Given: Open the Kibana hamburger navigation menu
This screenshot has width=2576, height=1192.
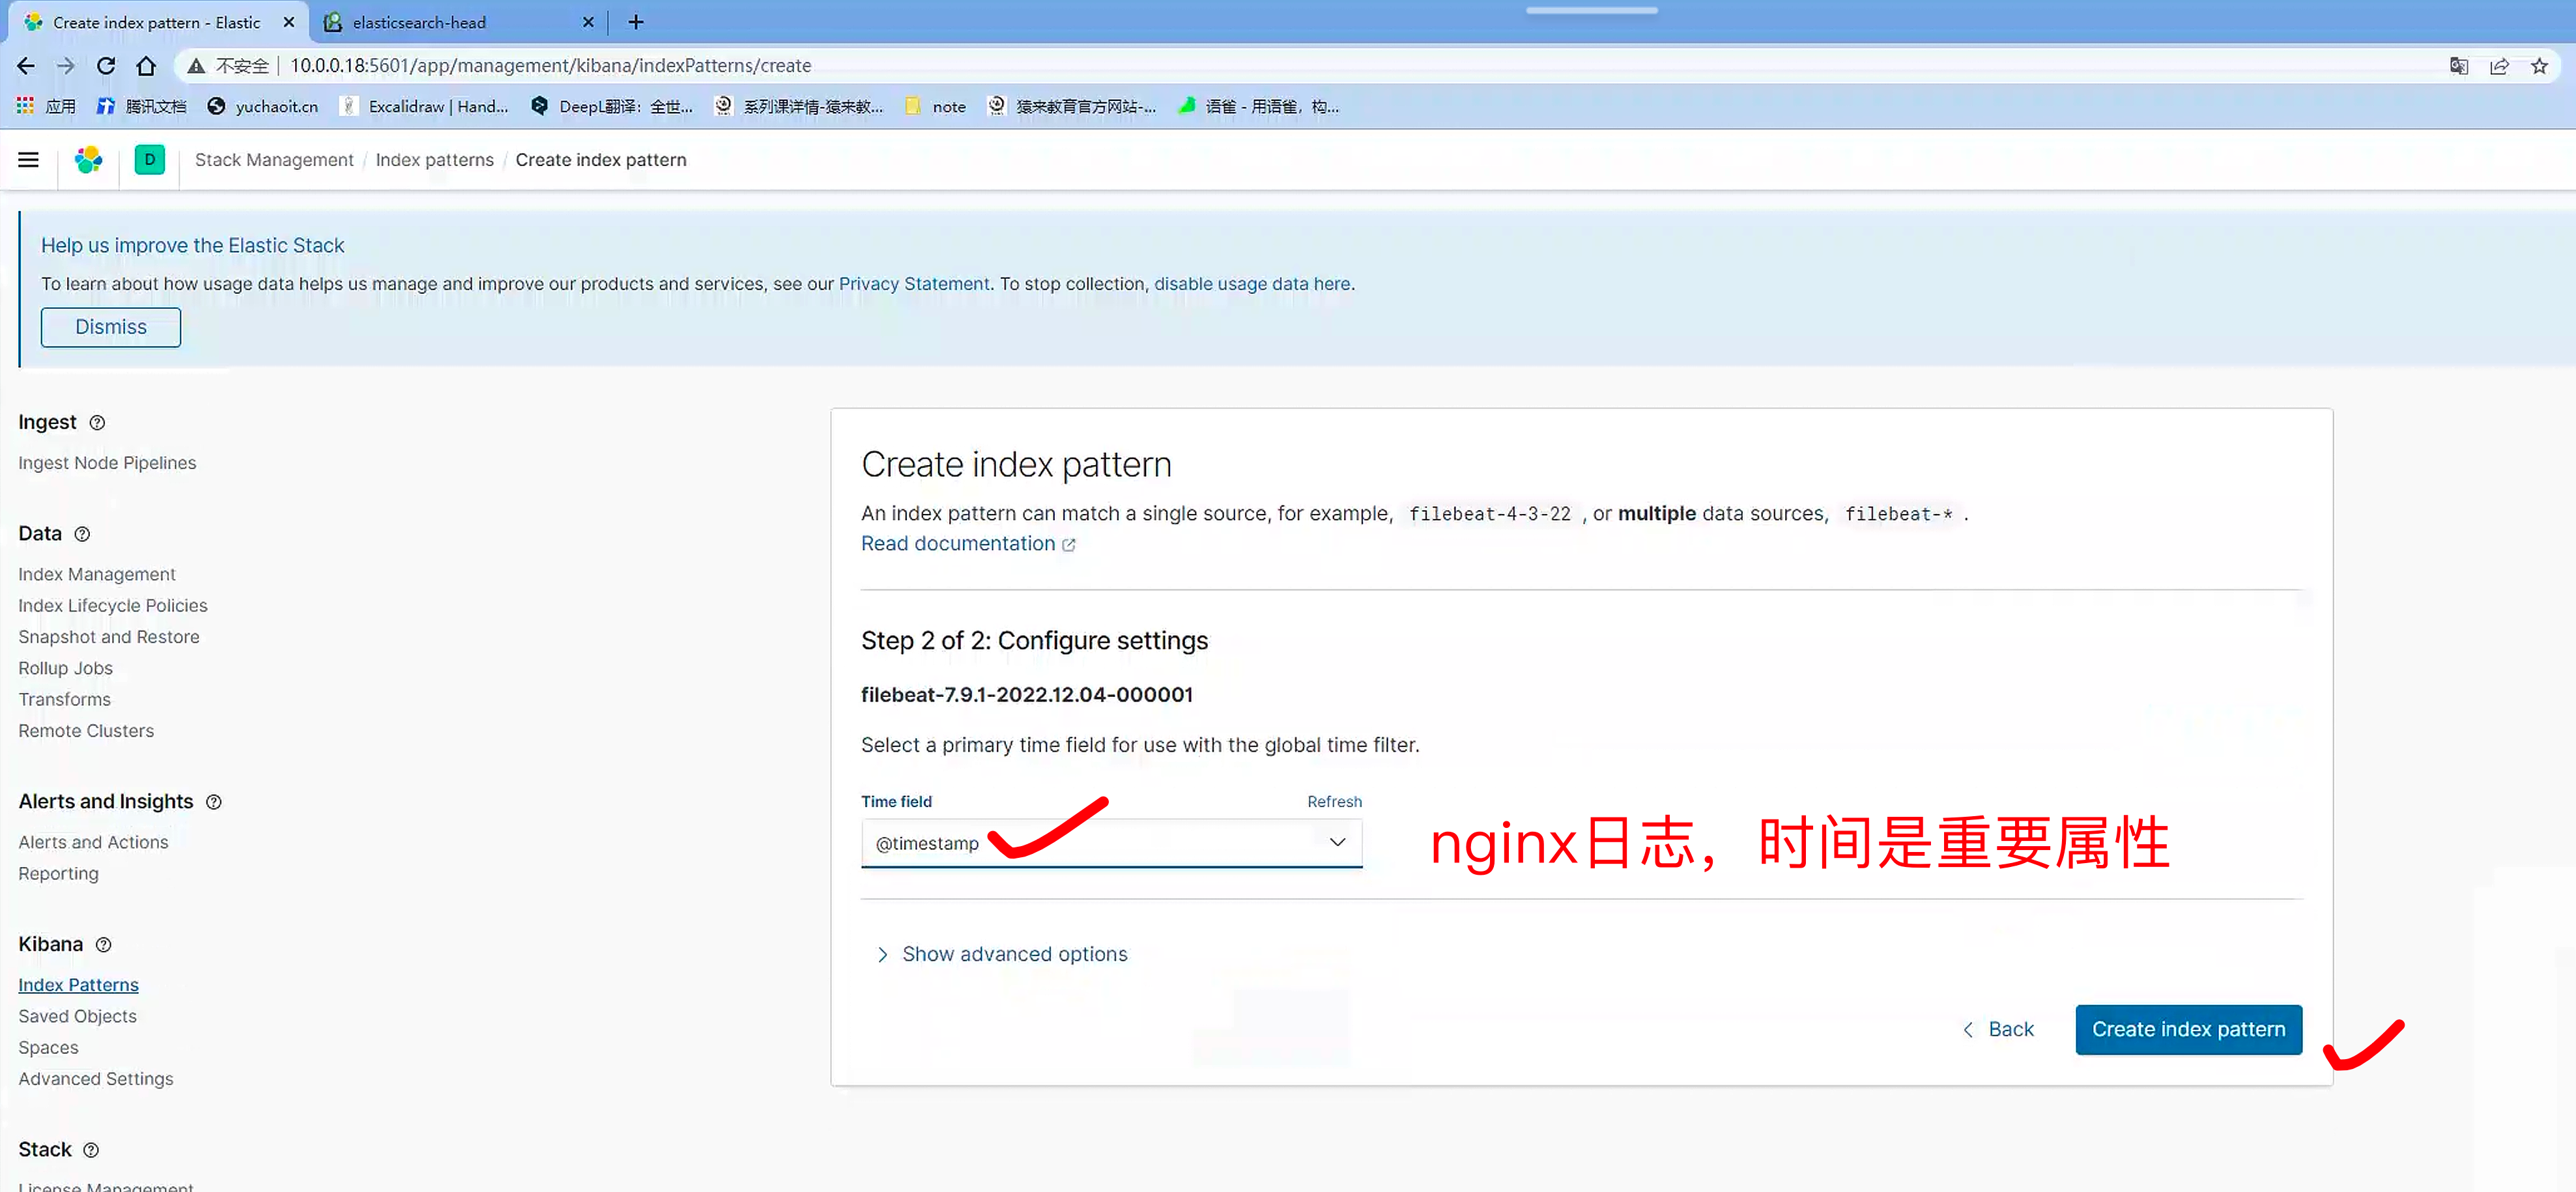Looking at the screenshot, I should point(28,160).
